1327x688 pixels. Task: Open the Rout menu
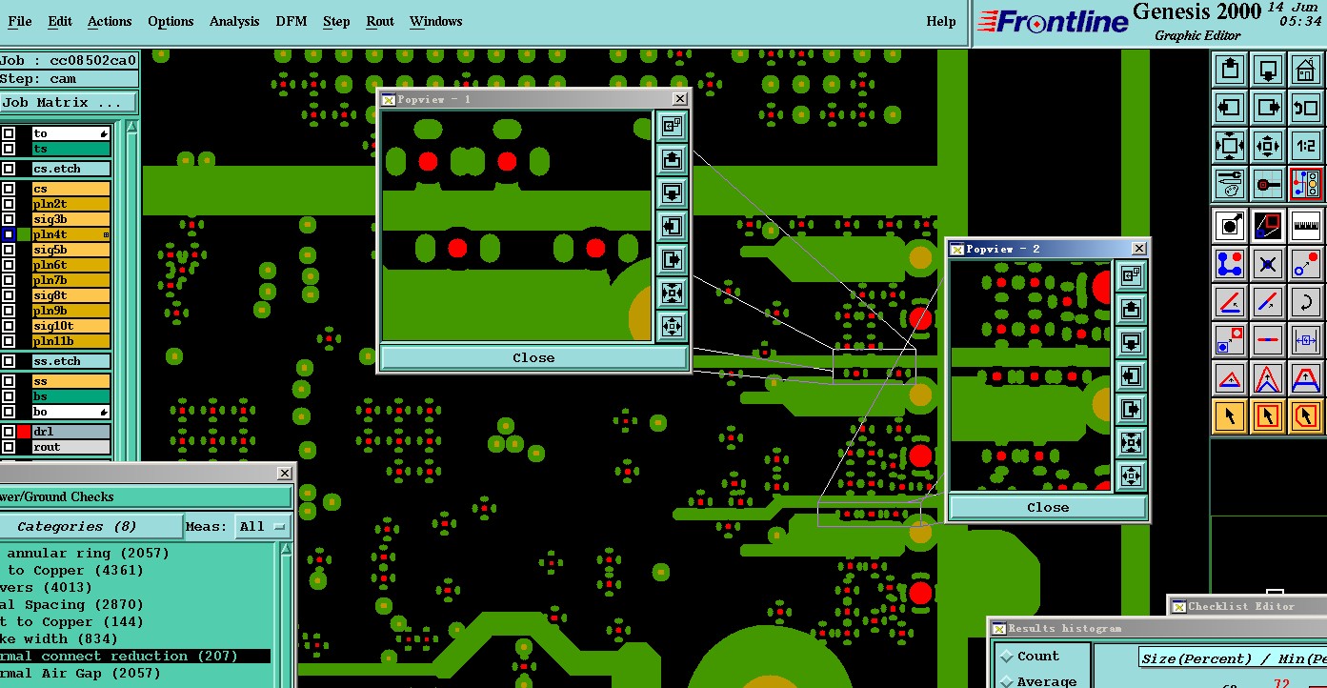(x=380, y=21)
